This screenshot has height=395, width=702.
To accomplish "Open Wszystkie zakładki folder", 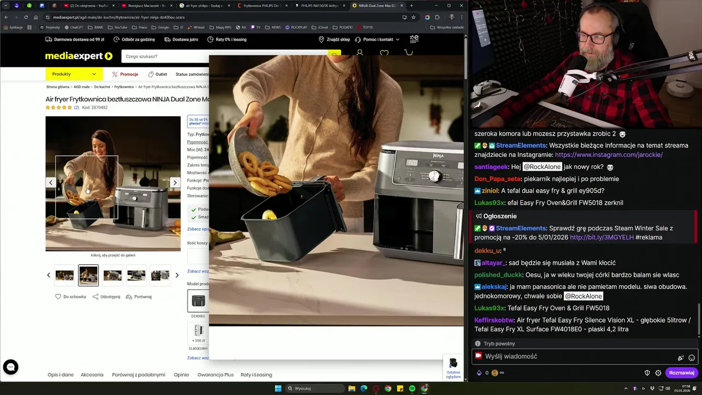I will pos(447,27).
